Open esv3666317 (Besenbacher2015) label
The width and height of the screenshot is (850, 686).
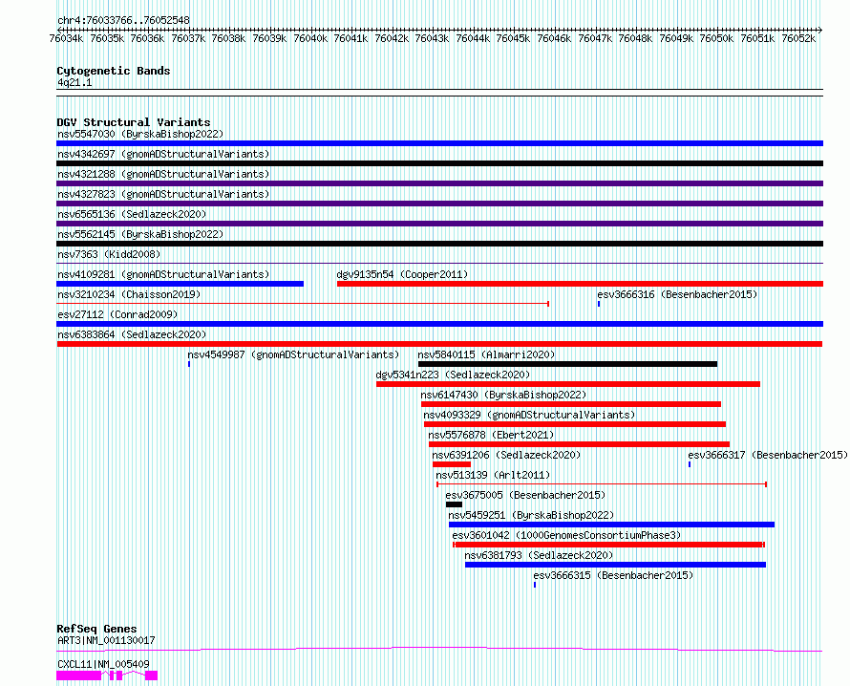[x=768, y=455]
